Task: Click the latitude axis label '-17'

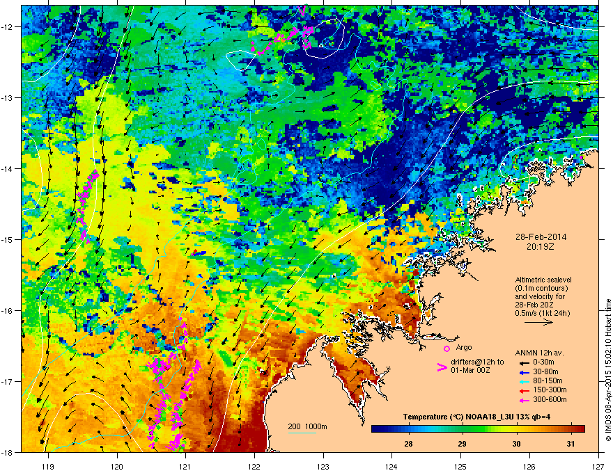Action: tap(8, 381)
